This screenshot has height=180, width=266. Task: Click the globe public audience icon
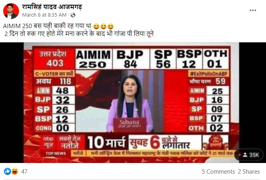click(73, 15)
